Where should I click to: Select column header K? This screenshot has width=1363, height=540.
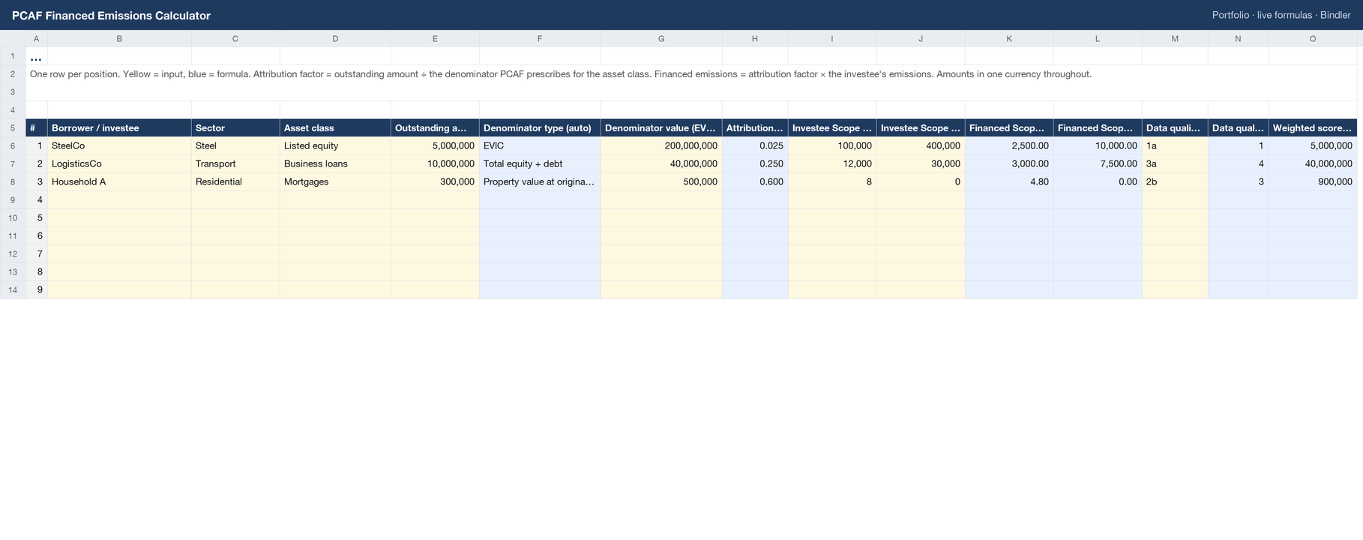pyautogui.click(x=1009, y=38)
